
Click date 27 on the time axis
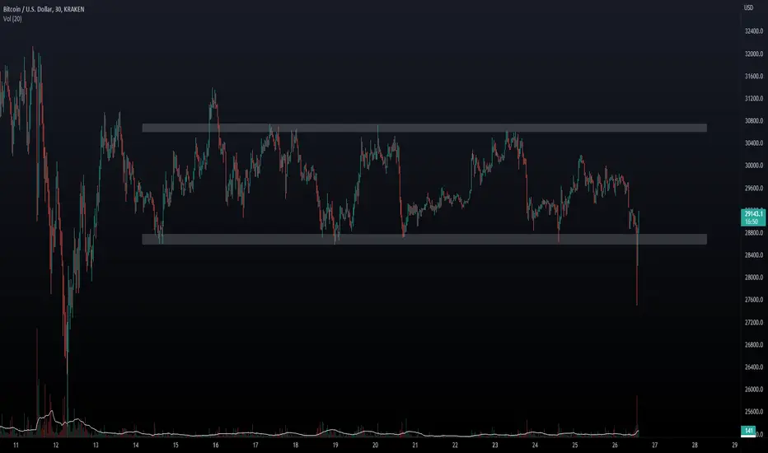[654, 445]
